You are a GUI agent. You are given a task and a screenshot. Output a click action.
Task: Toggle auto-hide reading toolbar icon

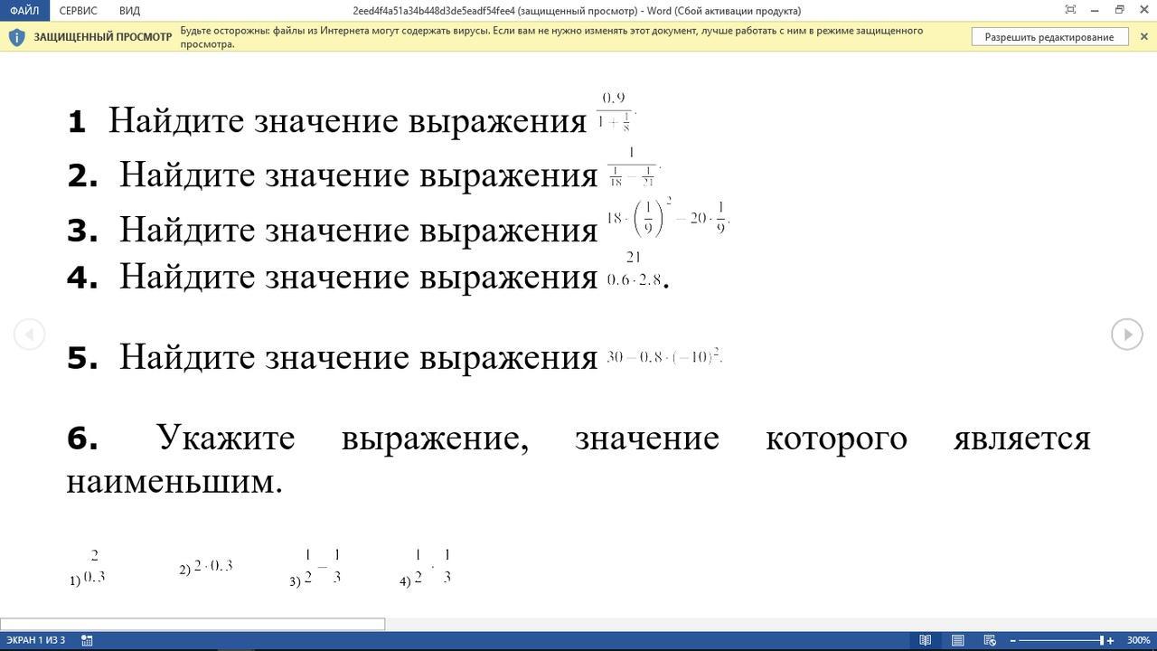1070,10
